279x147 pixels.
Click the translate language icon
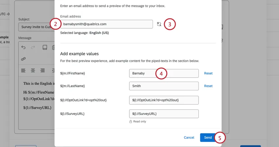click(159, 24)
